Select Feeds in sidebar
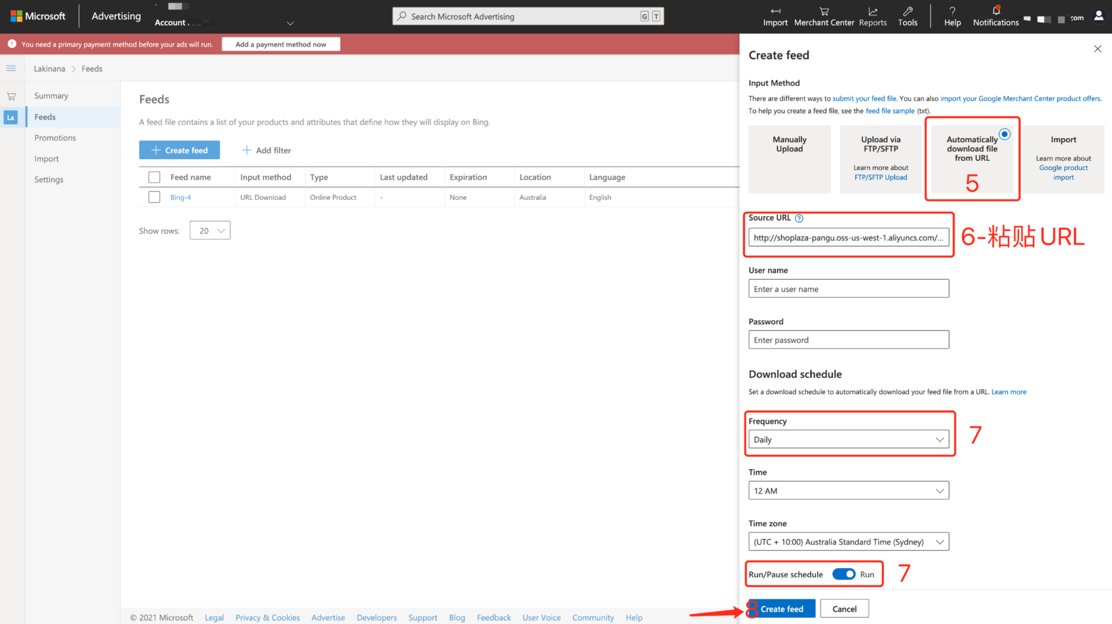The height and width of the screenshot is (624, 1112). tap(45, 117)
